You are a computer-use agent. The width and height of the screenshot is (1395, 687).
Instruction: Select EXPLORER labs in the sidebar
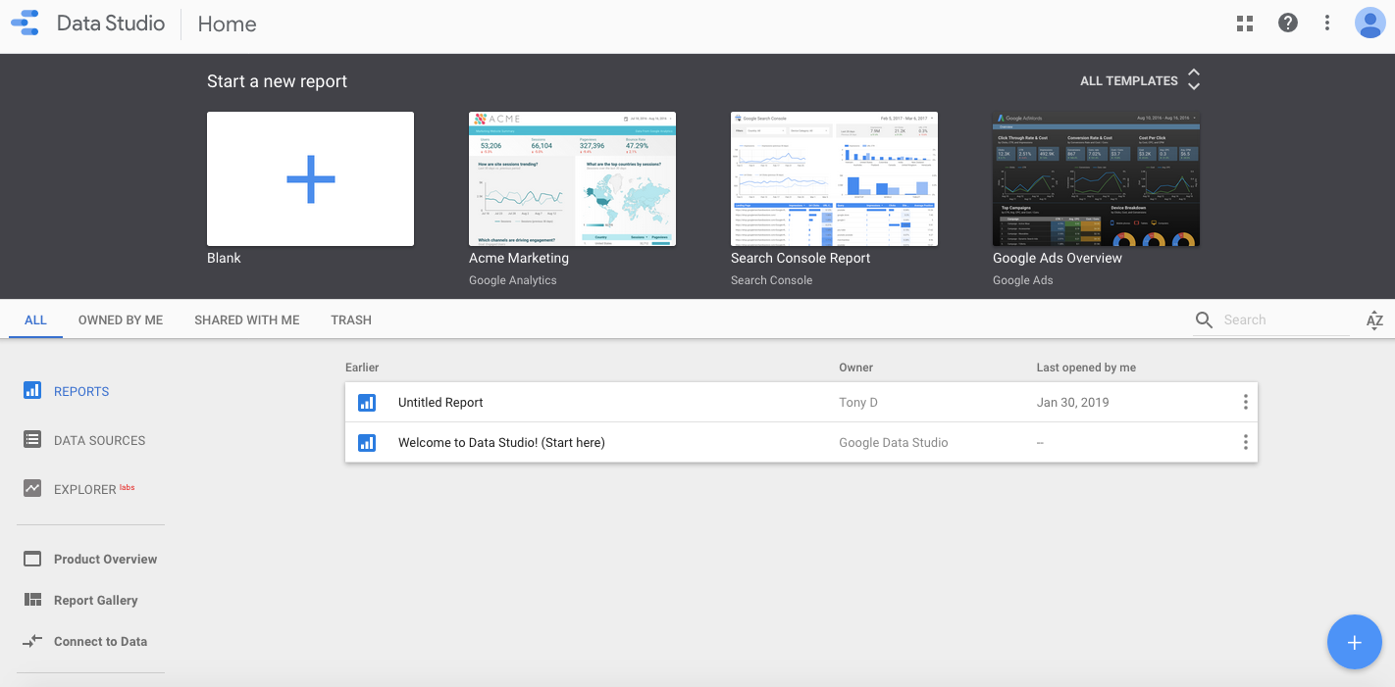tap(94, 489)
